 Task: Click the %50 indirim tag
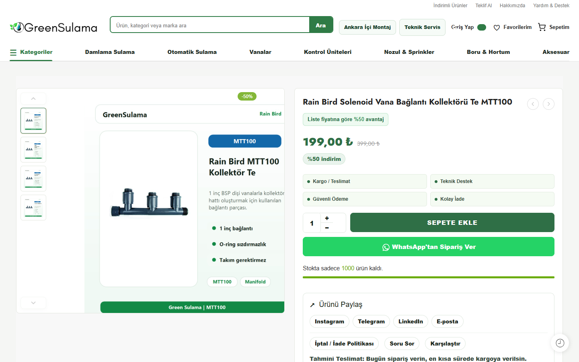pyautogui.click(x=324, y=159)
